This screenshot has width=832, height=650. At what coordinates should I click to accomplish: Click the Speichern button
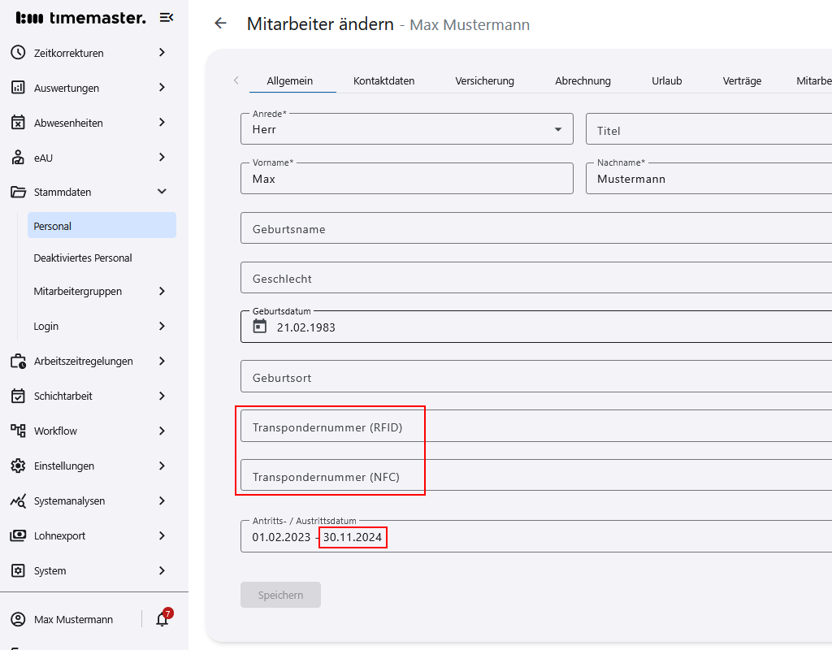point(280,595)
